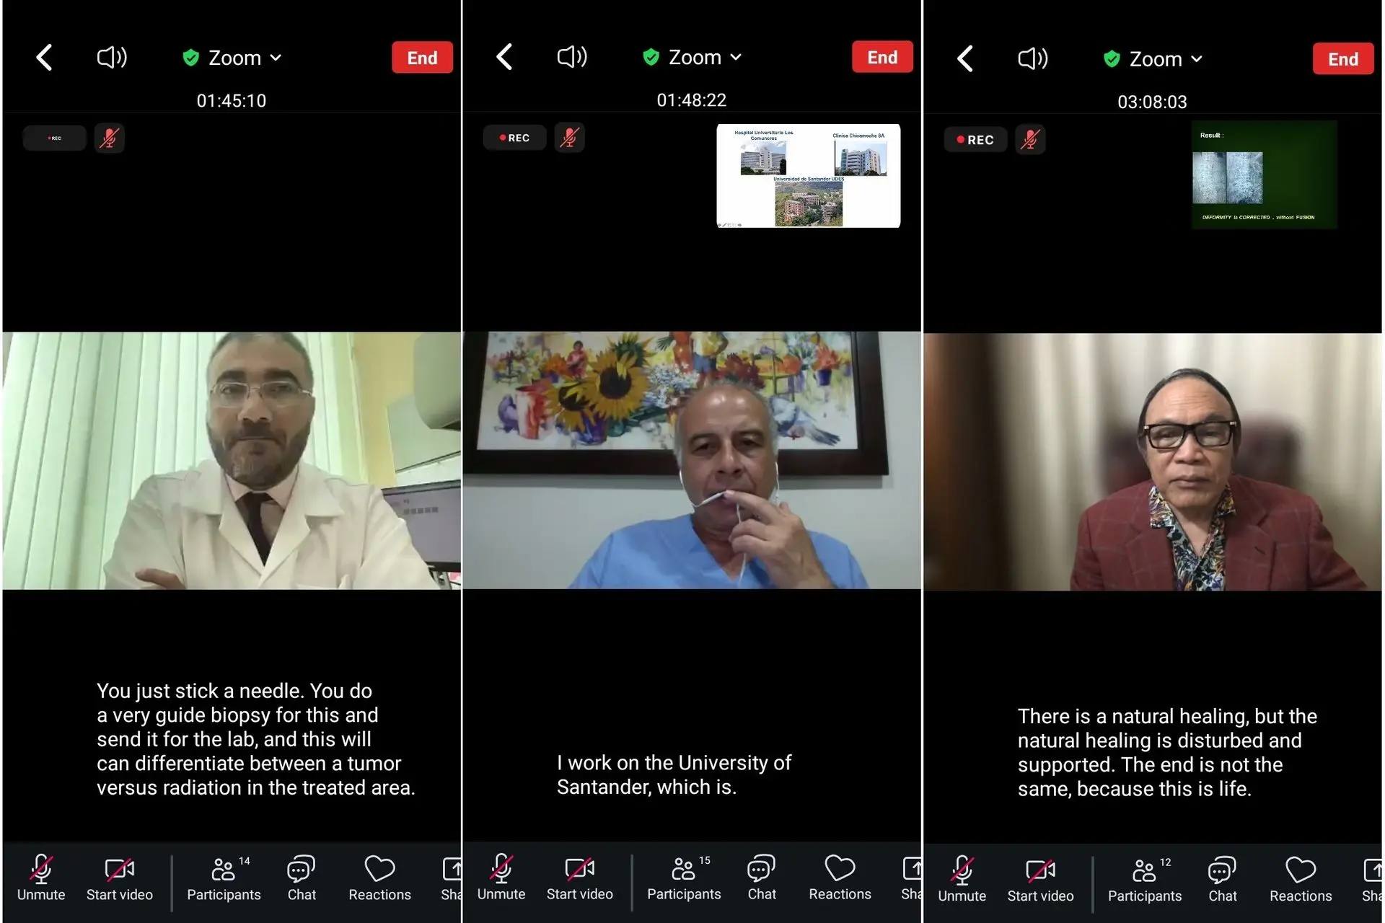Tap Share icon in 01:45:10 meeting toolbar
This screenshot has height=923, width=1385.
point(452,878)
